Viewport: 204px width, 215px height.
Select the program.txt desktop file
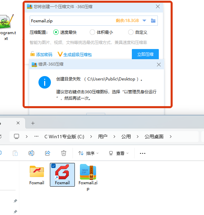pos(6,27)
